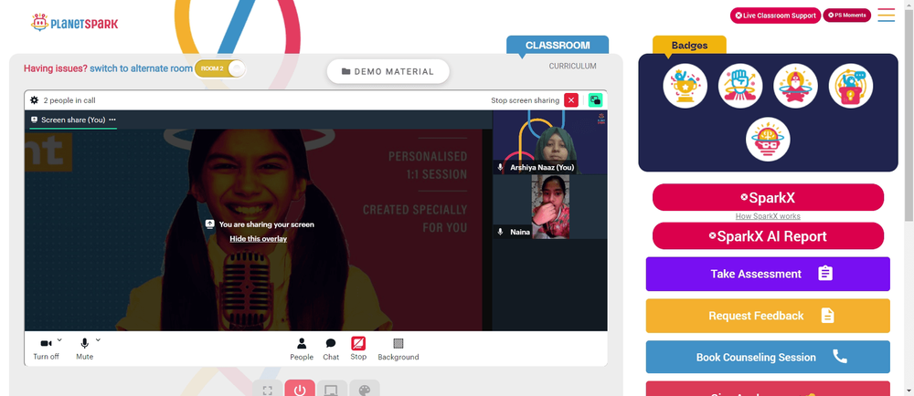The image size is (914, 396).
Task: Click 'Having issues?' text
Action: click(x=56, y=68)
